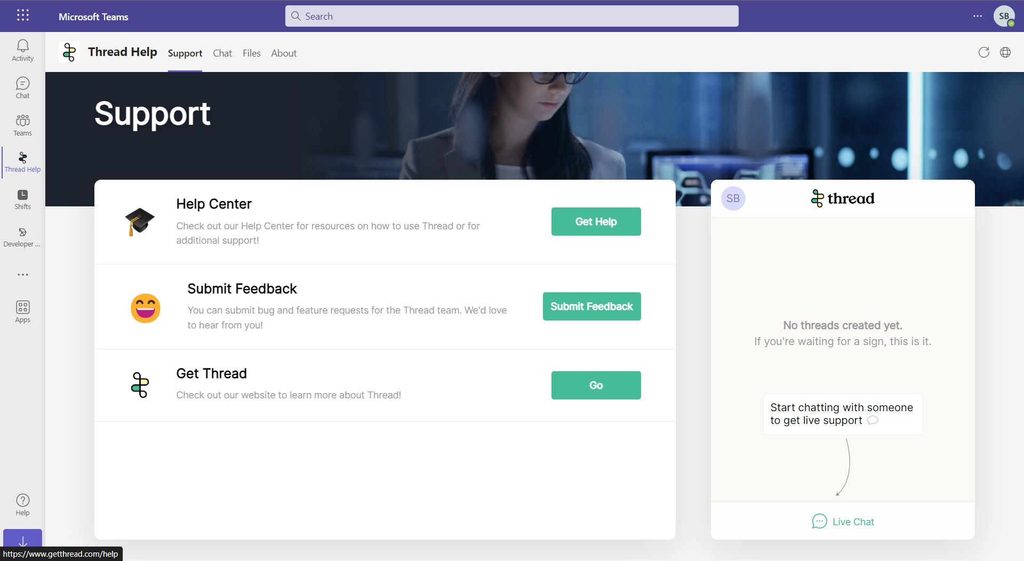Click the Support banner heading

153,114
